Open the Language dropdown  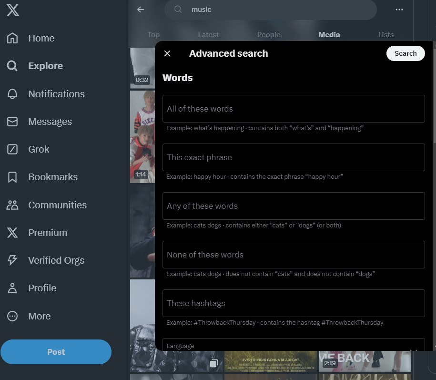(x=294, y=346)
